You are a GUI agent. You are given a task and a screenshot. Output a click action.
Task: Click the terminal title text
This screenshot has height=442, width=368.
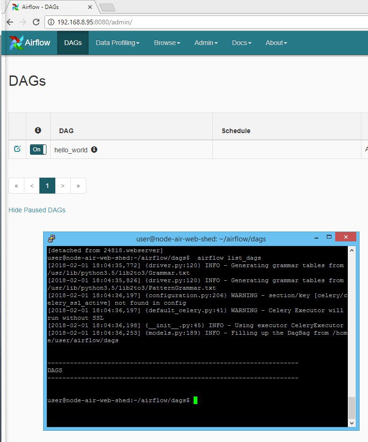click(201, 239)
